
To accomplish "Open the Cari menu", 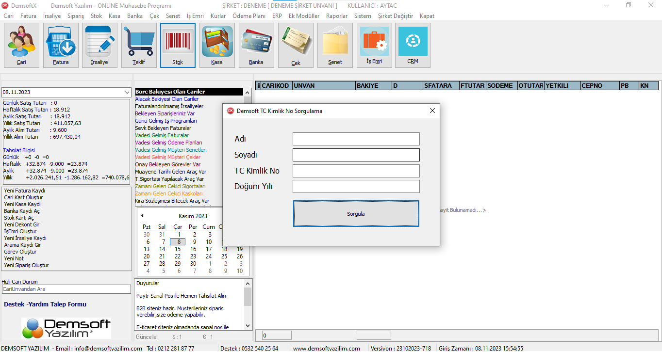I will [x=9, y=16].
